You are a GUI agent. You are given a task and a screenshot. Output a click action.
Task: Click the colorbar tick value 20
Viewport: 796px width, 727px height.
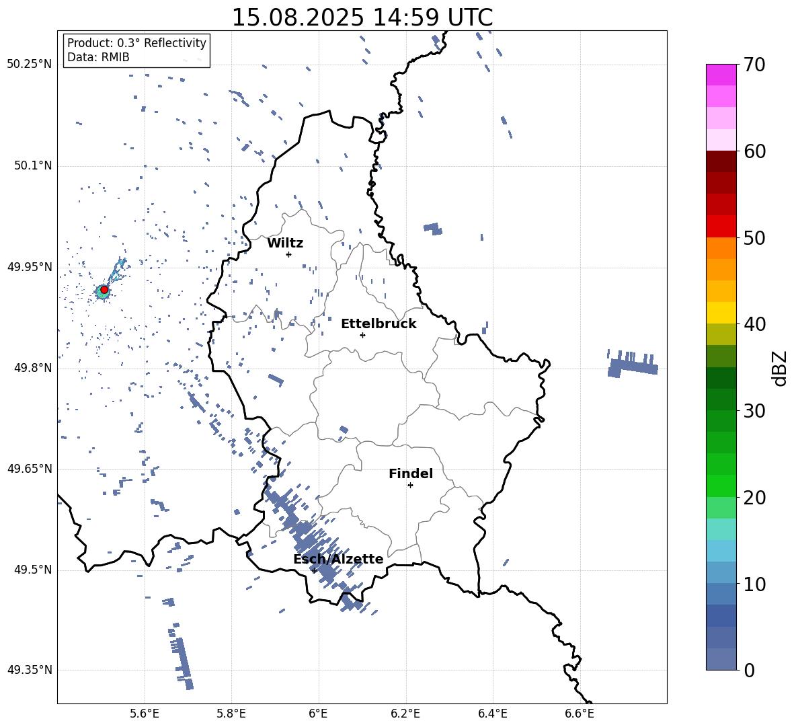[754, 497]
